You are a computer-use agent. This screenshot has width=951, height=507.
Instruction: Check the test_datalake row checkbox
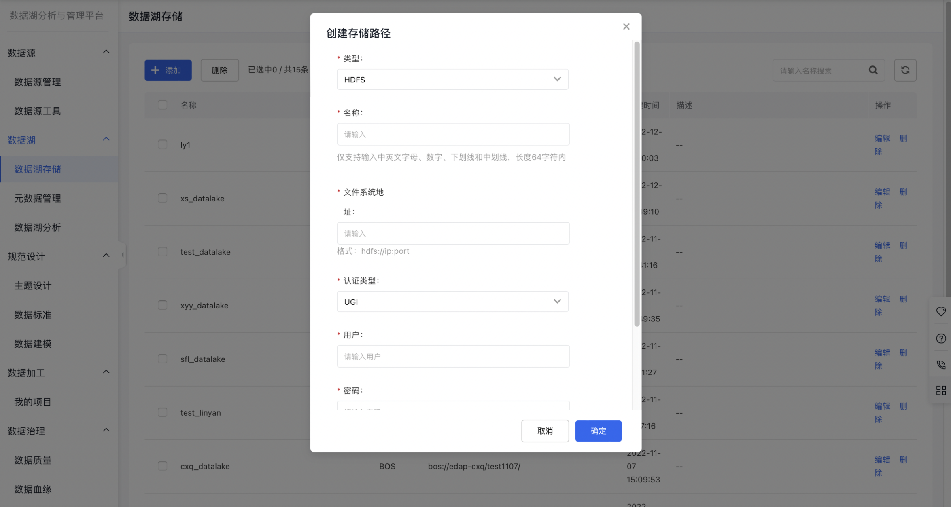point(162,251)
